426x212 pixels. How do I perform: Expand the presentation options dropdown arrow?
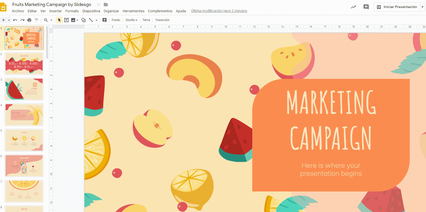pyautogui.click(x=423, y=7)
